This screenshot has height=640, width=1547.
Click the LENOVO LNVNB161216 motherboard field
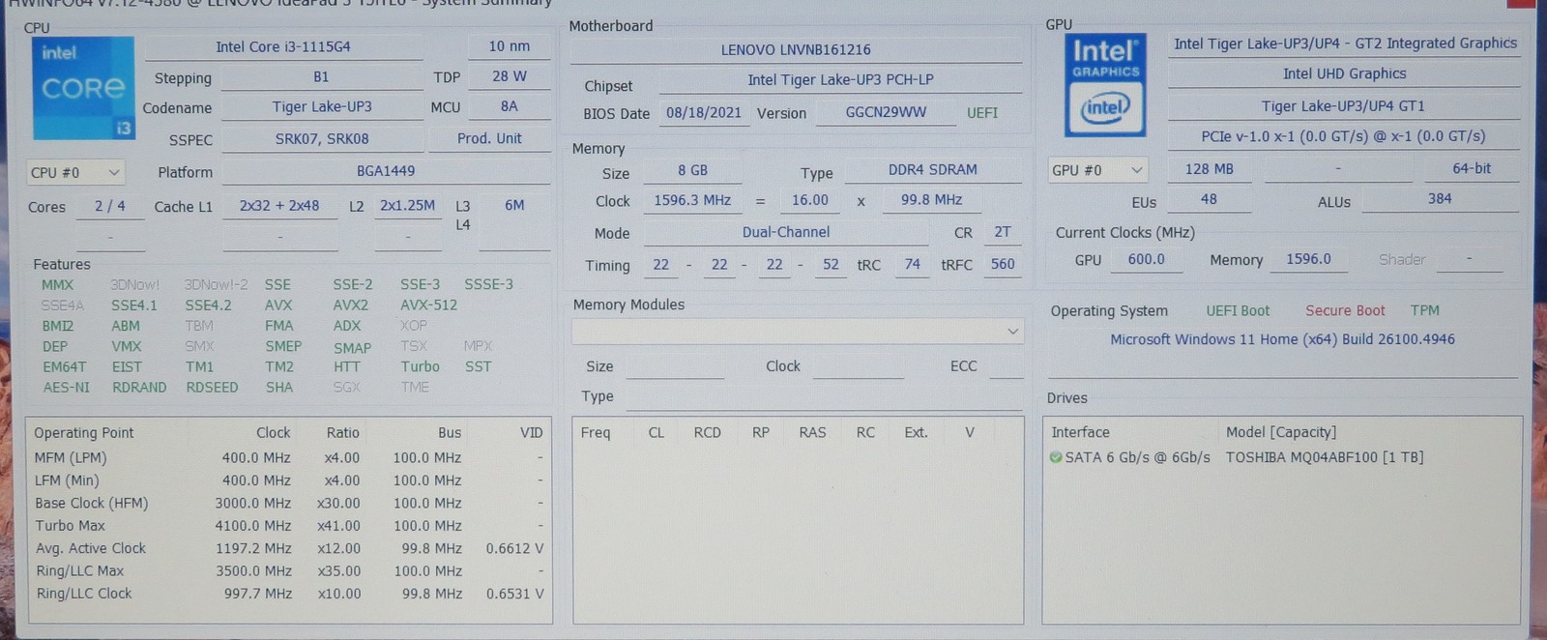pyautogui.click(x=796, y=49)
